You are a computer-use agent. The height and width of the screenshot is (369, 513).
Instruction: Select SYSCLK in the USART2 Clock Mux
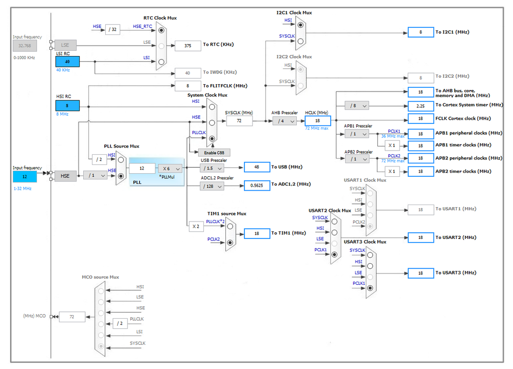[334, 222]
